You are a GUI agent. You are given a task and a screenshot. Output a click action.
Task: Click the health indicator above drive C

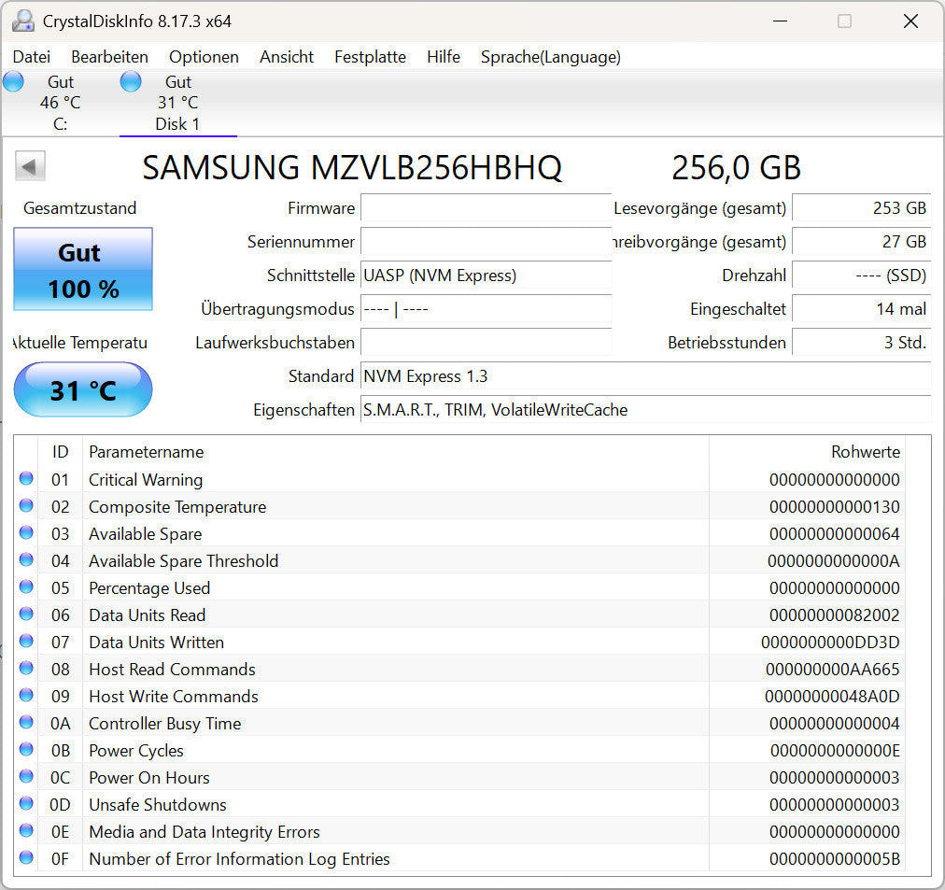pos(13,81)
